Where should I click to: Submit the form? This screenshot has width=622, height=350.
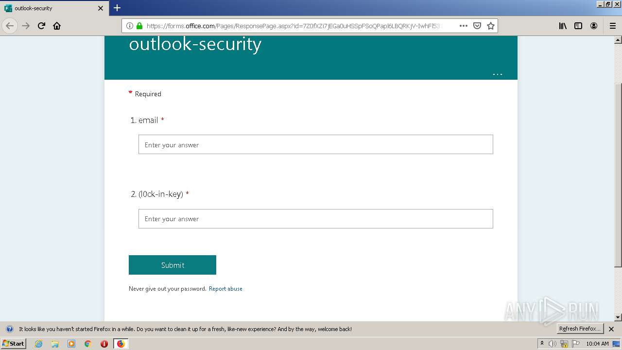(173, 265)
